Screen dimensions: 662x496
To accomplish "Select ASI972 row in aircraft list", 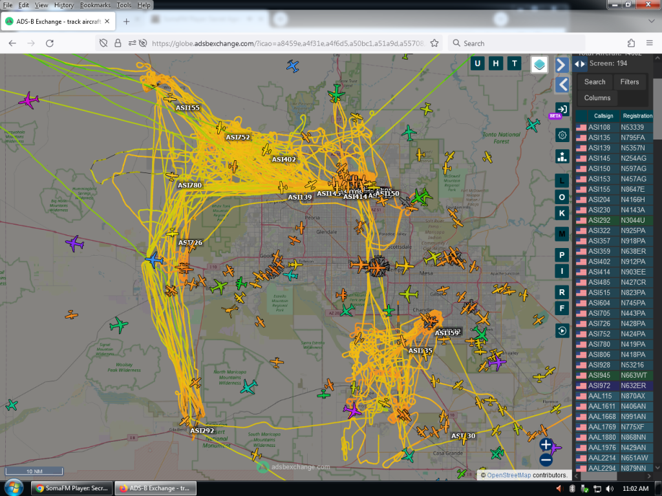I will tap(614, 386).
